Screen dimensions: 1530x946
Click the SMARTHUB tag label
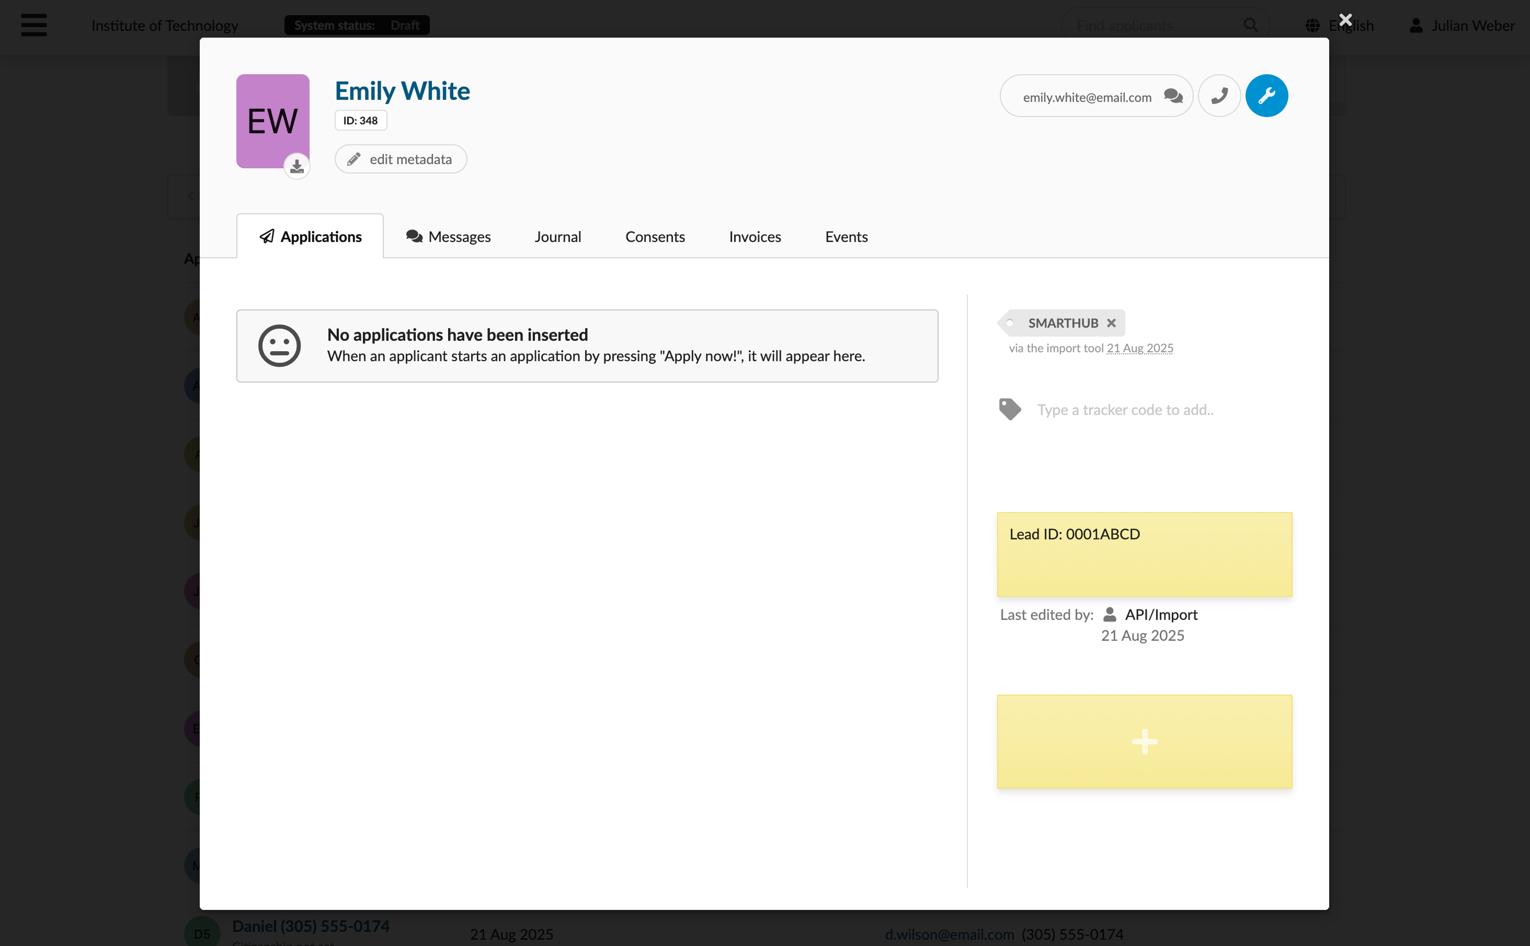[x=1063, y=323]
